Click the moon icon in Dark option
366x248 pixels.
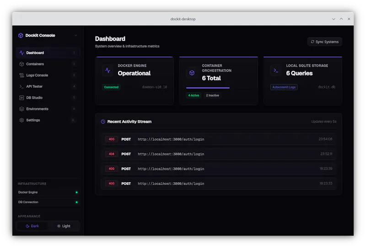pyautogui.click(x=27, y=226)
